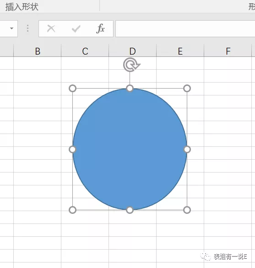Select column D header
The height and width of the screenshot is (268, 255).
(x=132, y=51)
